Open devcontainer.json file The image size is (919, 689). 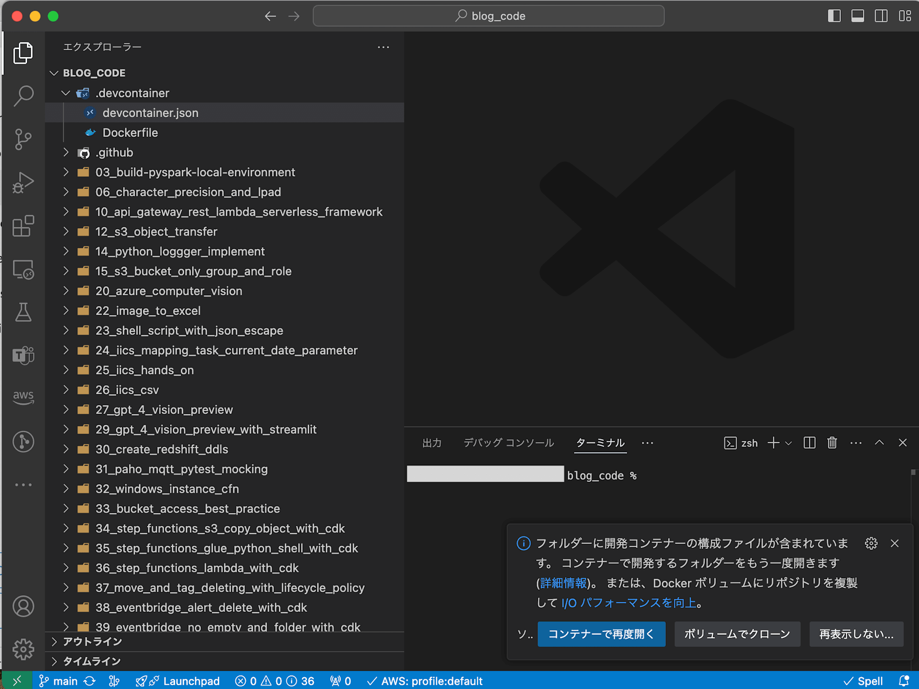point(225,113)
